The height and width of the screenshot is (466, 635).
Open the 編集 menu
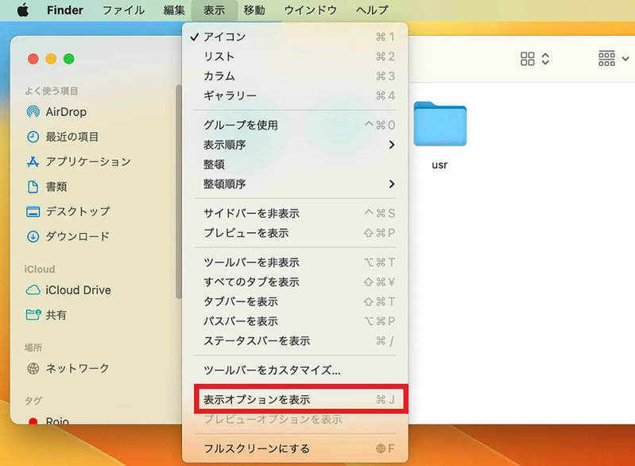click(174, 10)
